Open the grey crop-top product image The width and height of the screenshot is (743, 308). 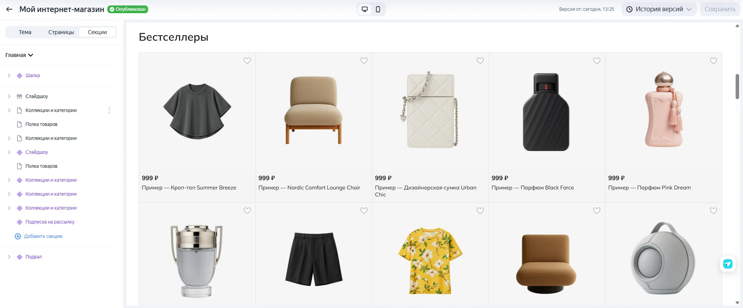pos(197,111)
